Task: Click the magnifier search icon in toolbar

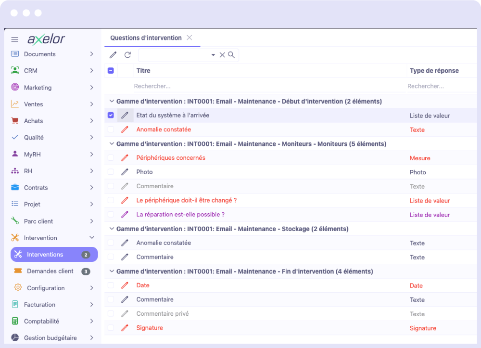Action: (231, 55)
